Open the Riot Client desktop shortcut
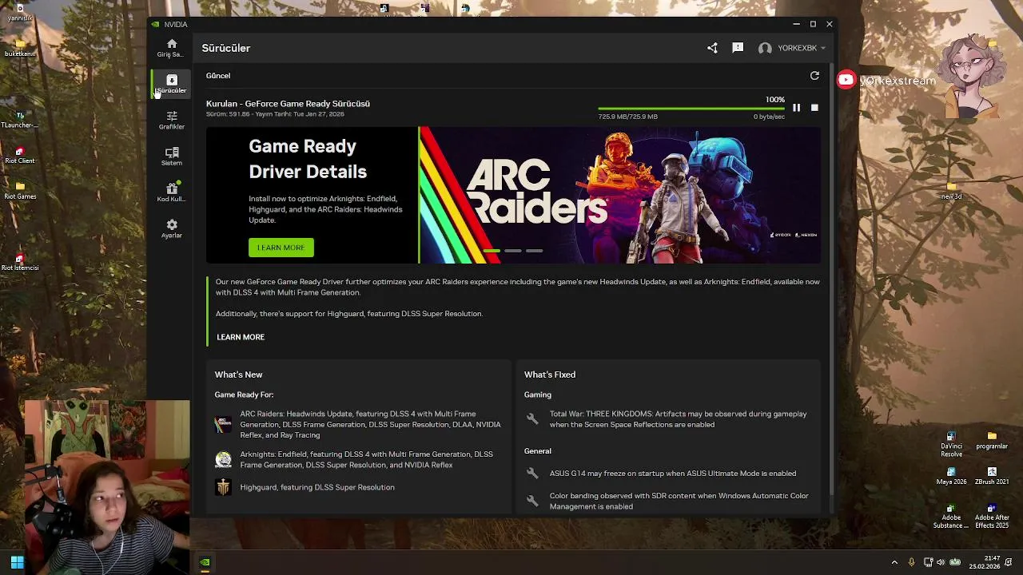This screenshot has height=575, width=1023. (20, 155)
